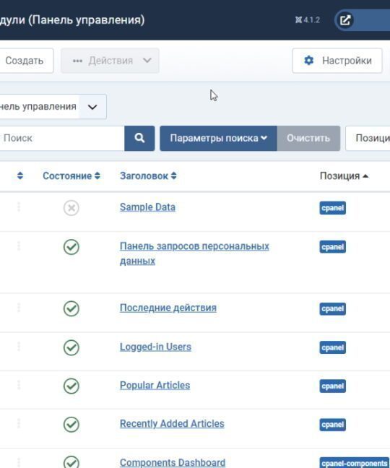Open the Recently Added Articles module
The width and height of the screenshot is (390, 468).
[x=172, y=423]
